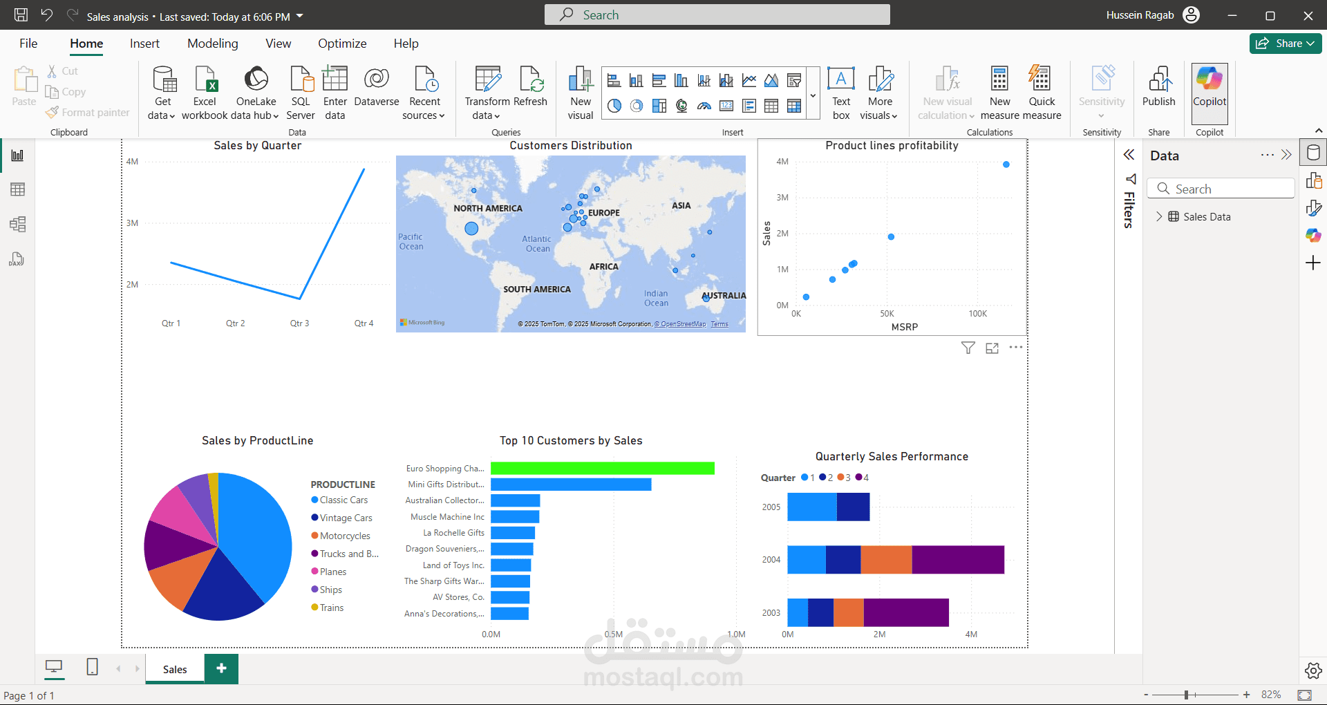Expand the visuals gallery dropdown arrow
Screen dimensions: 1327x705
click(x=813, y=95)
